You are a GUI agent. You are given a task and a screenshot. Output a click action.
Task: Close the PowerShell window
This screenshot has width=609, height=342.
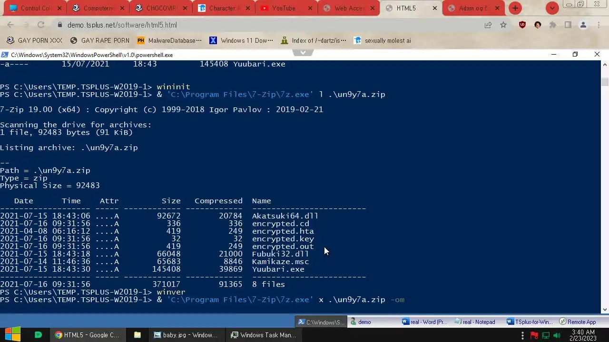pos(597,55)
